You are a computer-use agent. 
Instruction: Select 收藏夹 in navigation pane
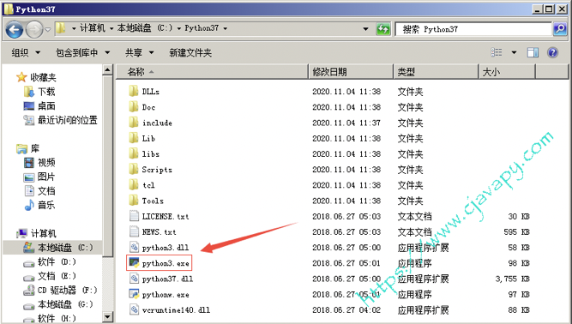coord(43,77)
